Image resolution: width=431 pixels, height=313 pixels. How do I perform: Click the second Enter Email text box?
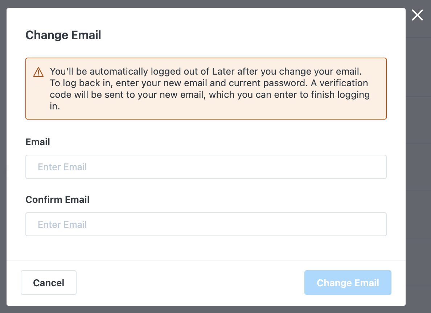206,224
